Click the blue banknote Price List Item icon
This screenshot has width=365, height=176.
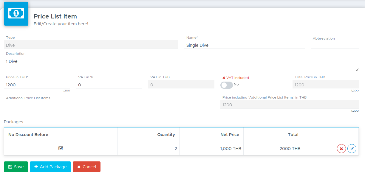coord(16,13)
